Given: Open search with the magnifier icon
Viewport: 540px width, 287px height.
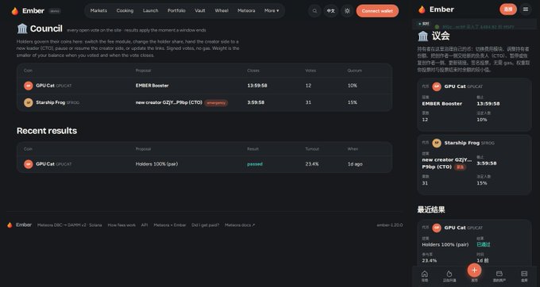Looking at the screenshot, I should click(x=314, y=11).
